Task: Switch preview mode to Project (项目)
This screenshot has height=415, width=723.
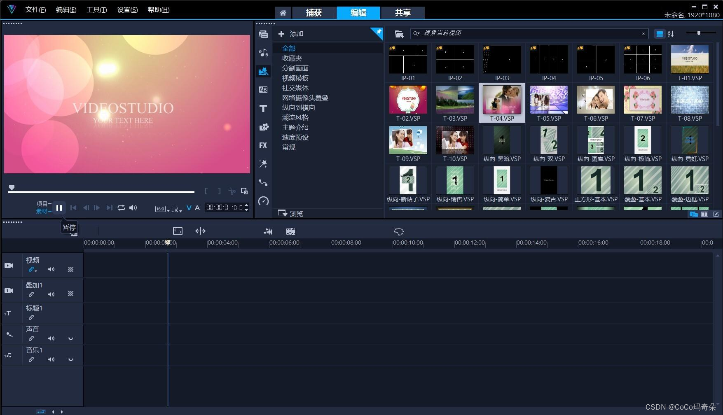Action: [x=42, y=204]
